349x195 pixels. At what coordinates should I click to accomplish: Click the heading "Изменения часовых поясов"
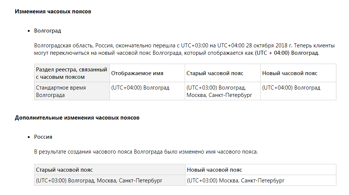53,11
